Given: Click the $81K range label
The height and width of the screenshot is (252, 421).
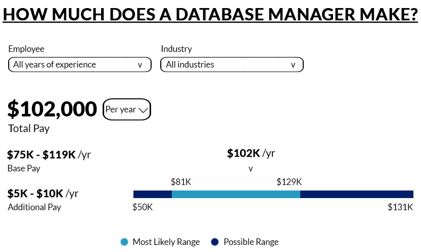Looking at the screenshot, I should [x=181, y=182].
